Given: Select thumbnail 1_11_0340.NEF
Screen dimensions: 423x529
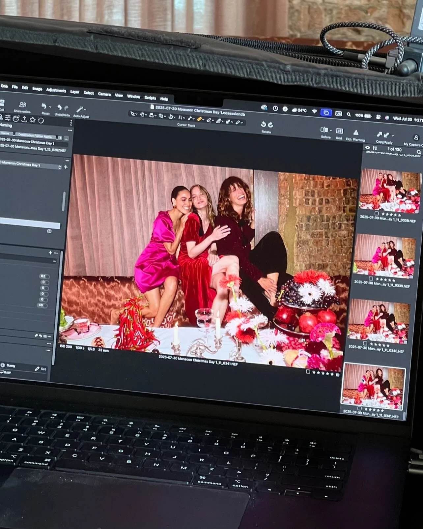Looking at the screenshot, I should click(379, 320).
